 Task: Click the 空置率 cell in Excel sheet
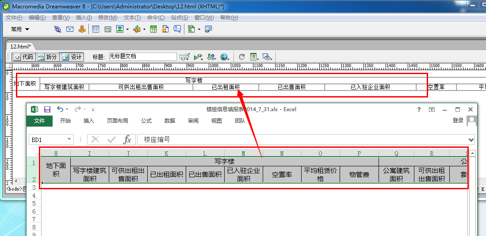[282, 174]
